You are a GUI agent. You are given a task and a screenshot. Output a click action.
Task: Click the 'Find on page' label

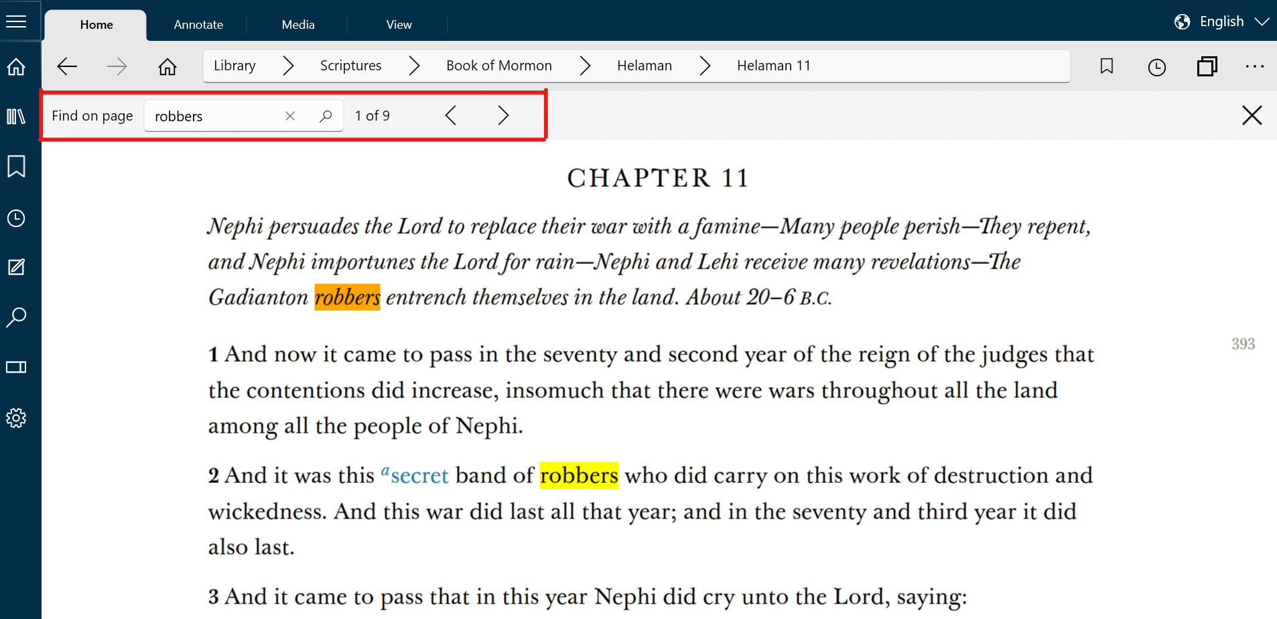point(92,116)
